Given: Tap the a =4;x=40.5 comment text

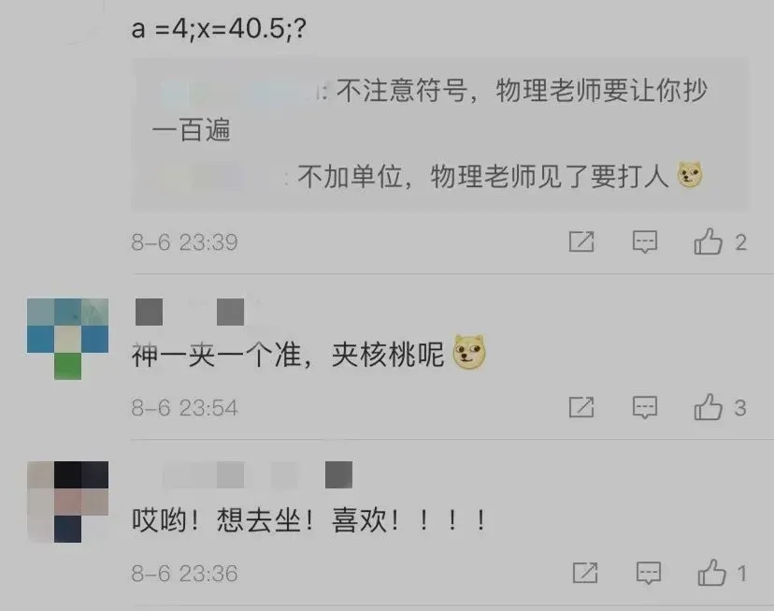Looking at the screenshot, I should (219, 28).
